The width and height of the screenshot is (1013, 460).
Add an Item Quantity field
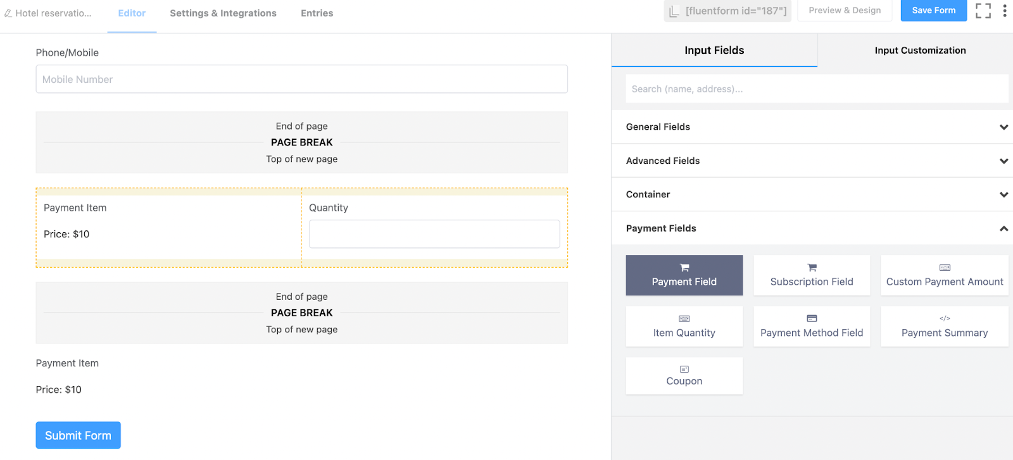[684, 326]
